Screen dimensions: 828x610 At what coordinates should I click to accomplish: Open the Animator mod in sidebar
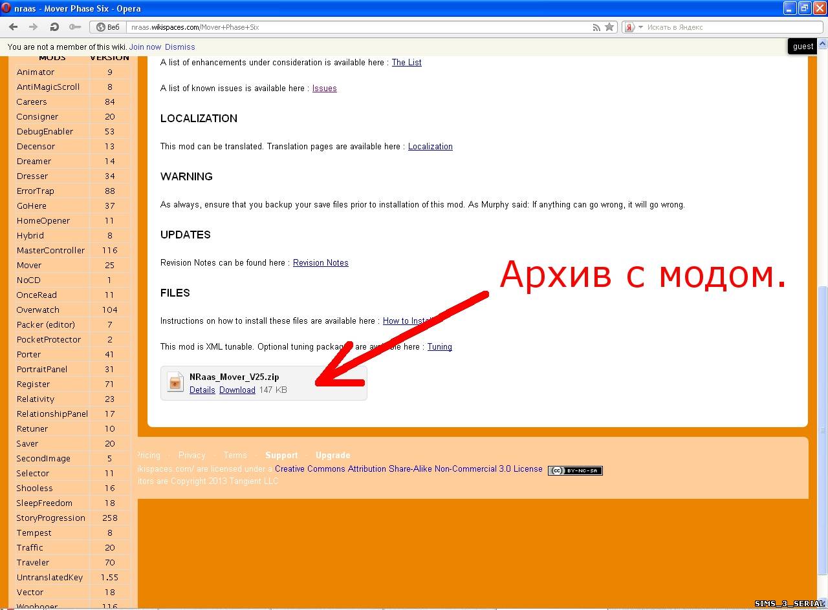(36, 72)
